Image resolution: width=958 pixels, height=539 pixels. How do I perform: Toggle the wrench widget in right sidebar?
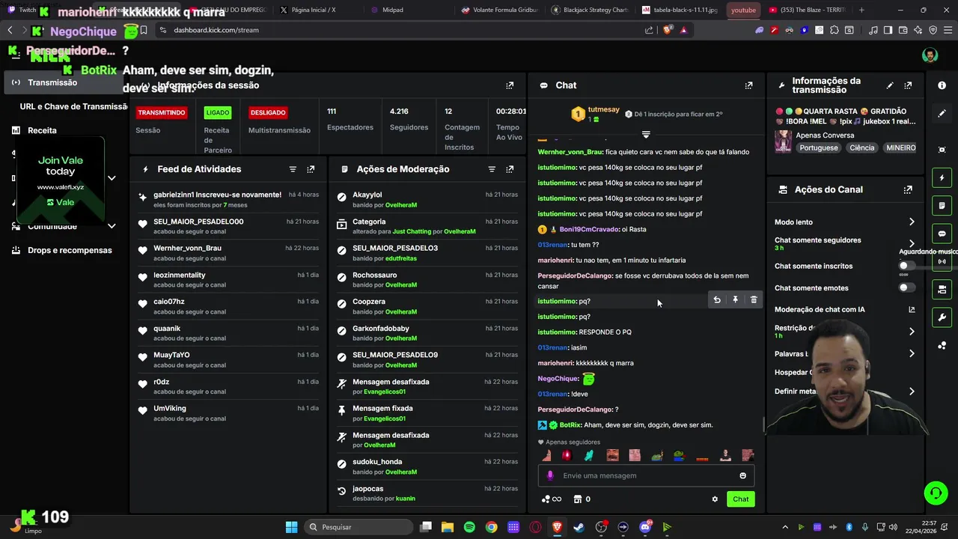[x=942, y=317]
